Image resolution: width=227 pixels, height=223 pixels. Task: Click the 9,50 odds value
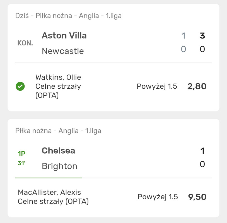197,197
